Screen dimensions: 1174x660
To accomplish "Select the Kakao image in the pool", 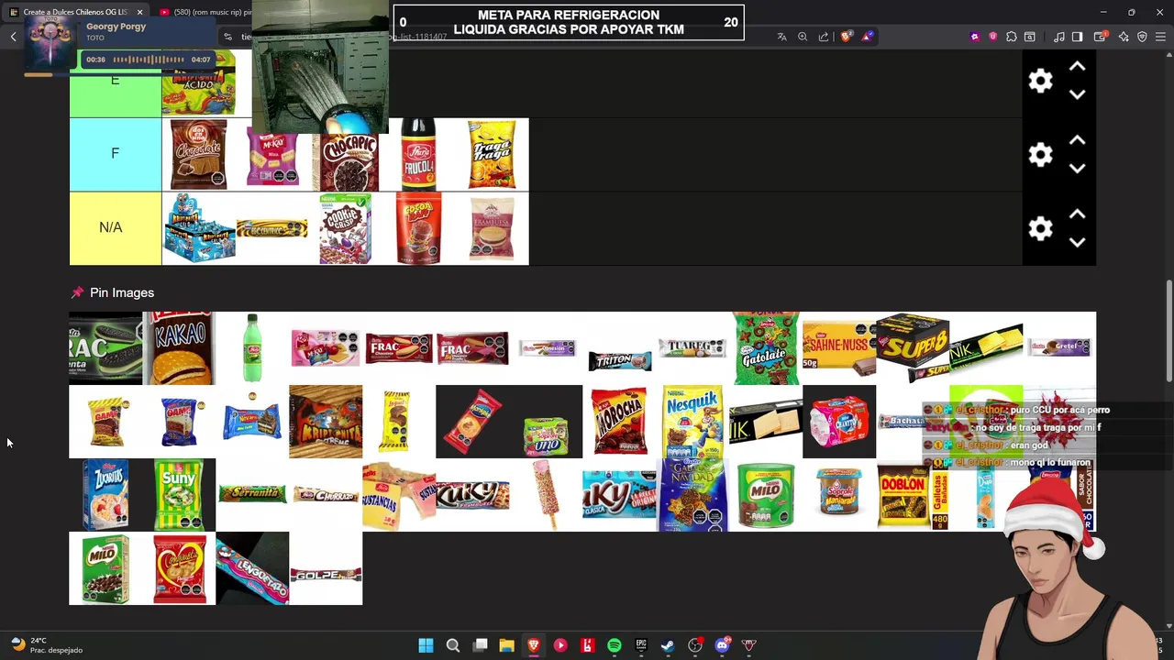I will tap(179, 348).
